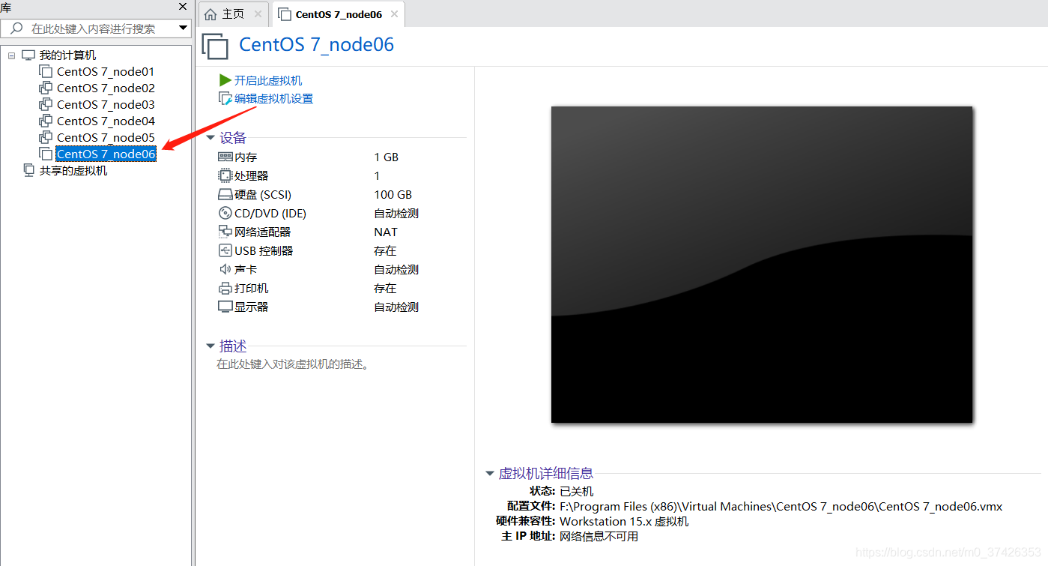Screen dimensions: 1048x566
Task: Click the shared VMs icon
Action: 28,171
